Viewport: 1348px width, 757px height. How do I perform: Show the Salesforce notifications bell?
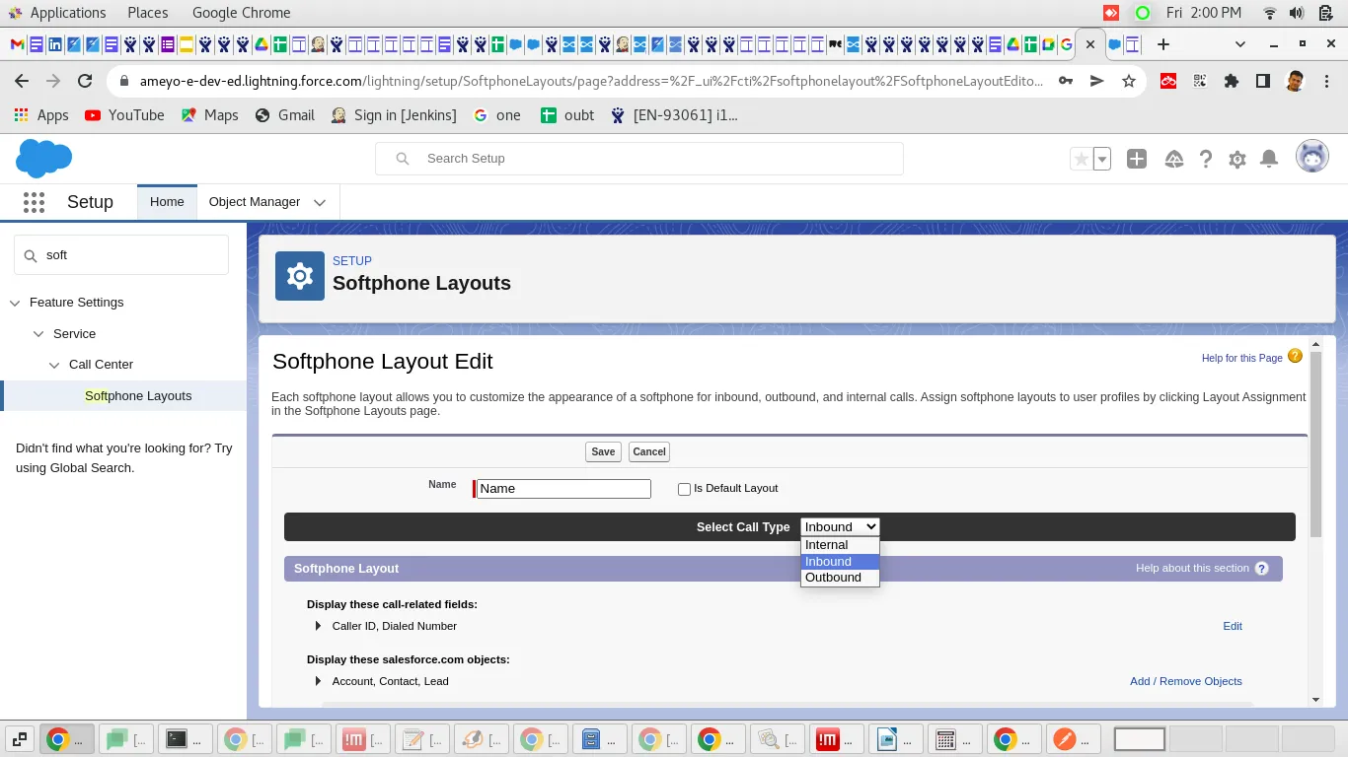(x=1270, y=159)
